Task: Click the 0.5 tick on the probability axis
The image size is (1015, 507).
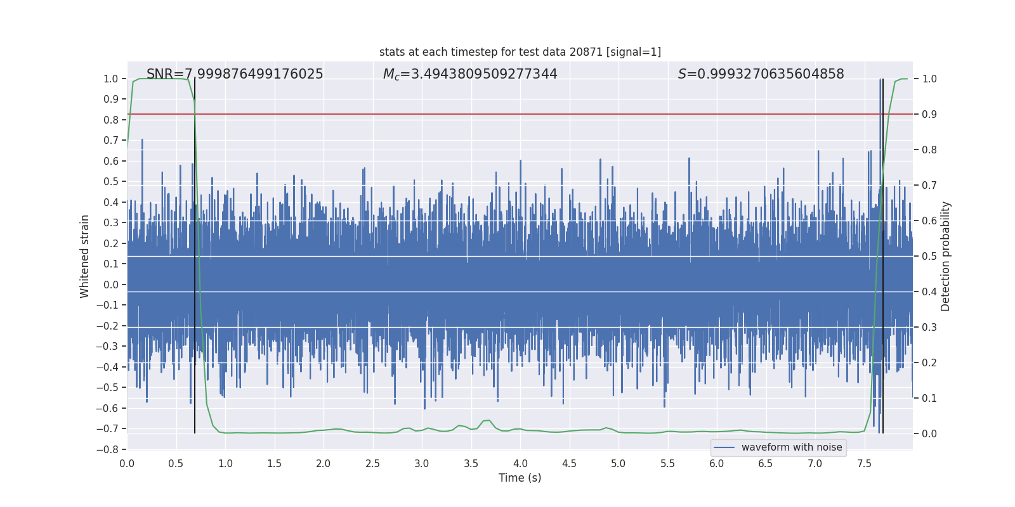Action: [929, 256]
